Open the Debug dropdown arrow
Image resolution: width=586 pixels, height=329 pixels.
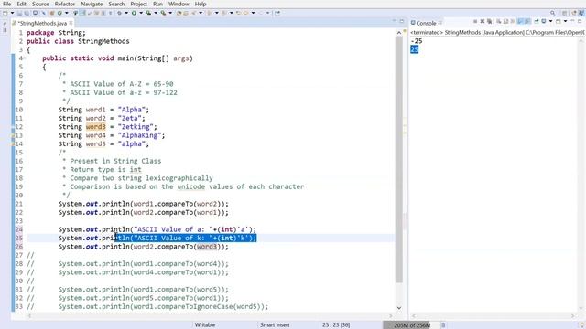coord(126,13)
